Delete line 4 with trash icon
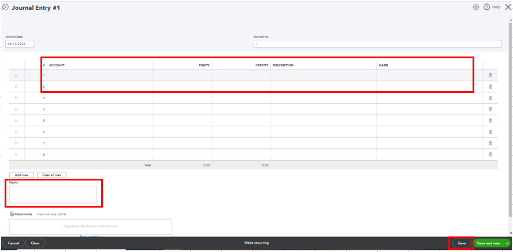 tap(490, 110)
